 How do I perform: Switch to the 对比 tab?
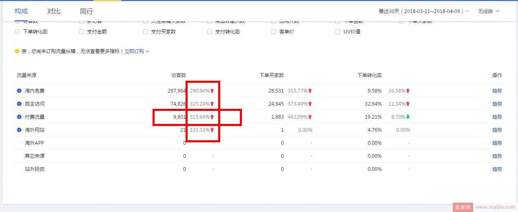(x=54, y=11)
